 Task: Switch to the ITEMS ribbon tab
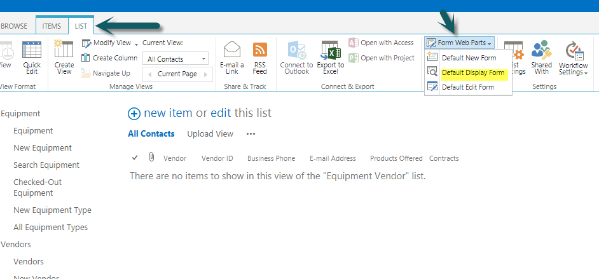pyautogui.click(x=52, y=26)
